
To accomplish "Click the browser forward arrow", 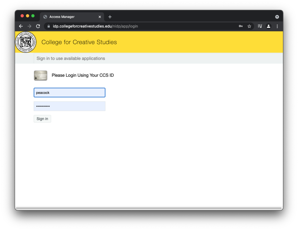I will point(29,26).
